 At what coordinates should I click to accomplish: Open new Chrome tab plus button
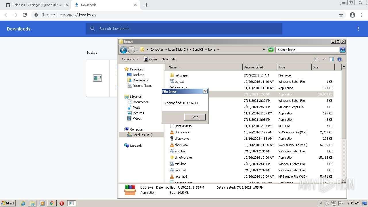(146, 5)
